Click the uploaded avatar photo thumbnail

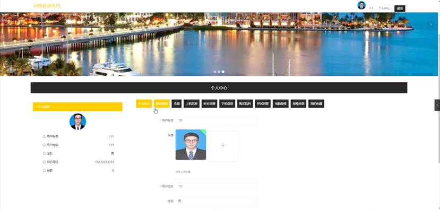click(191, 145)
